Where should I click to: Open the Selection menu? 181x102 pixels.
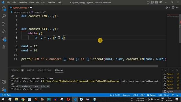(23, 3)
